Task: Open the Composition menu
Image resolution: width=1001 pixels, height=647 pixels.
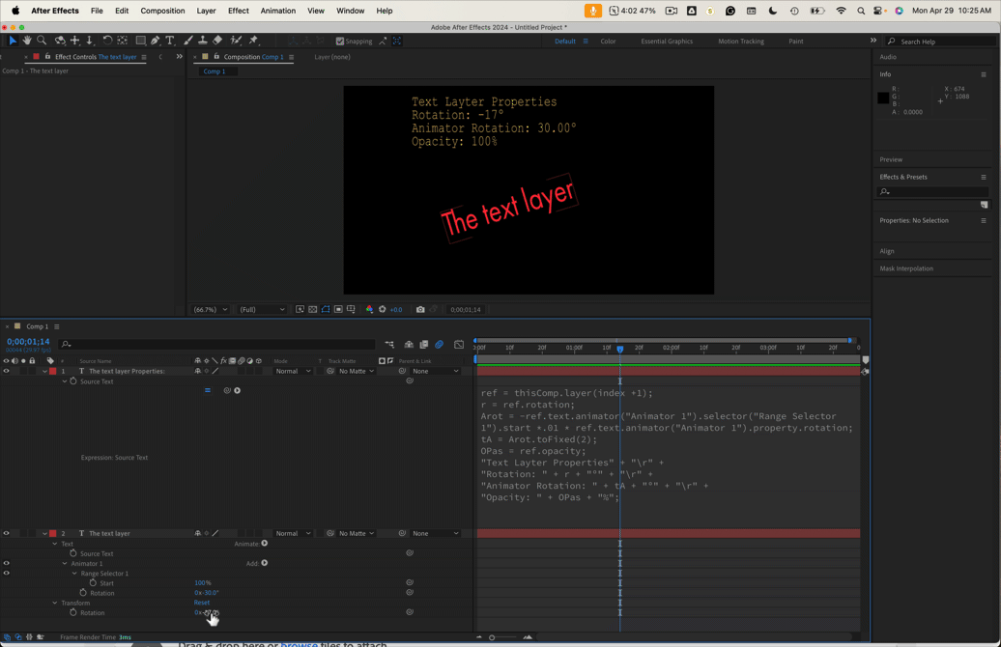Action: coord(162,11)
